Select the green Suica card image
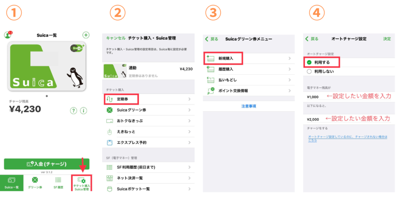The height and width of the screenshot is (223, 396). 47,67
